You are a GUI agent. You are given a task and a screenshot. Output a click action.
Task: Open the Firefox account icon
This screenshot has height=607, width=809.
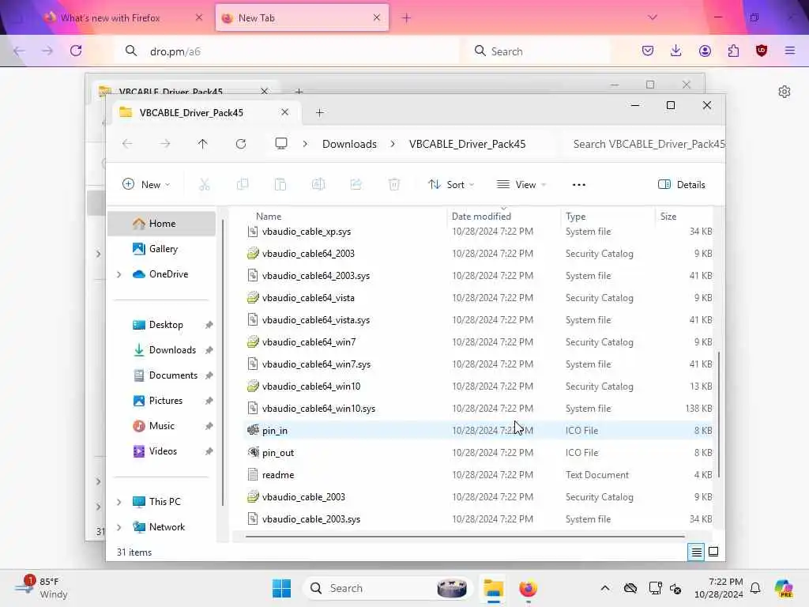(705, 51)
